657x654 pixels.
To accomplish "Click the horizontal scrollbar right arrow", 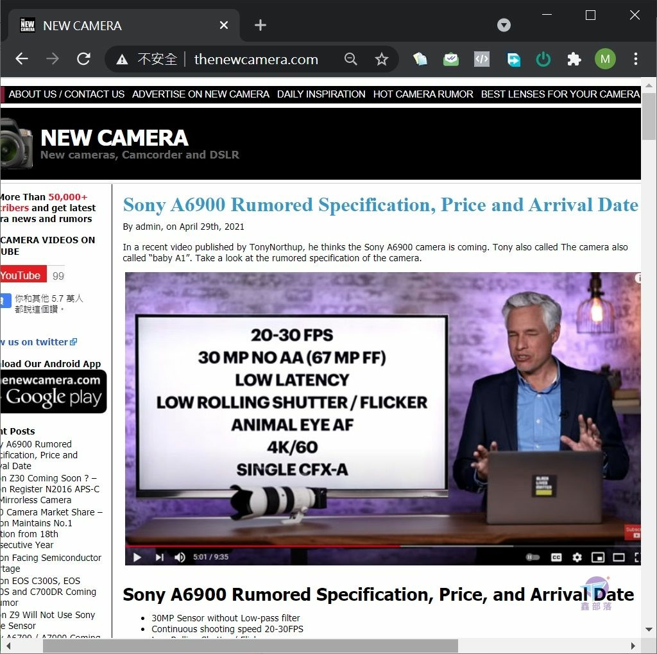I will [633, 646].
